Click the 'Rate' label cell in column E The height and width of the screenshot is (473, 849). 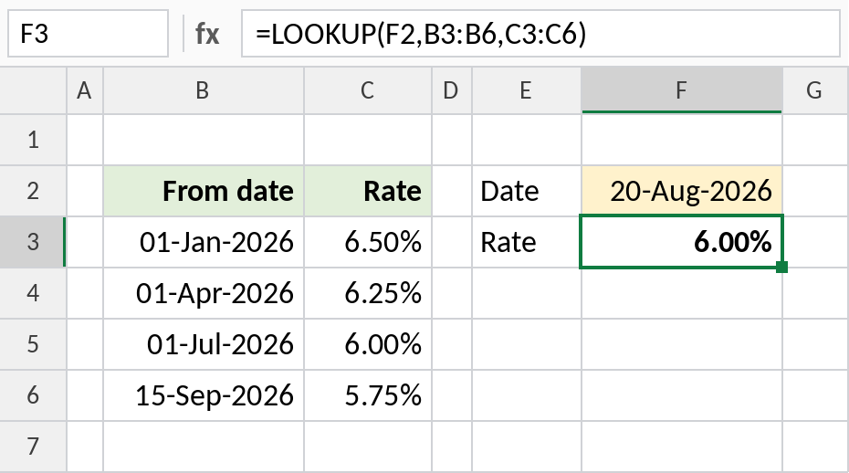pyautogui.click(x=527, y=242)
